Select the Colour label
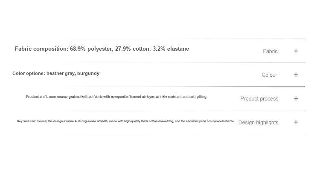The height and width of the screenshot is (184, 320). coord(269,75)
